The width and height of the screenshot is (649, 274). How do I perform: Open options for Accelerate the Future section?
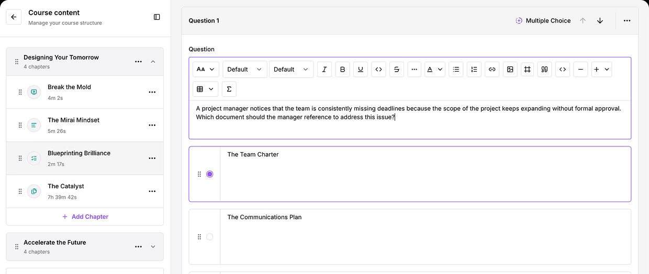[138, 247]
